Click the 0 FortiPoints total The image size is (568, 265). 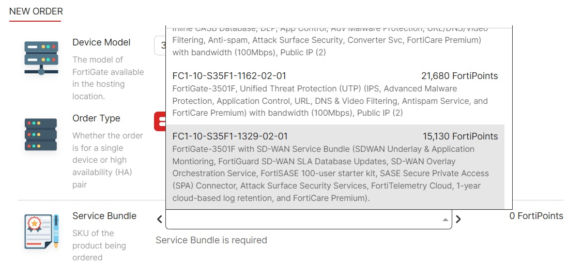(536, 216)
